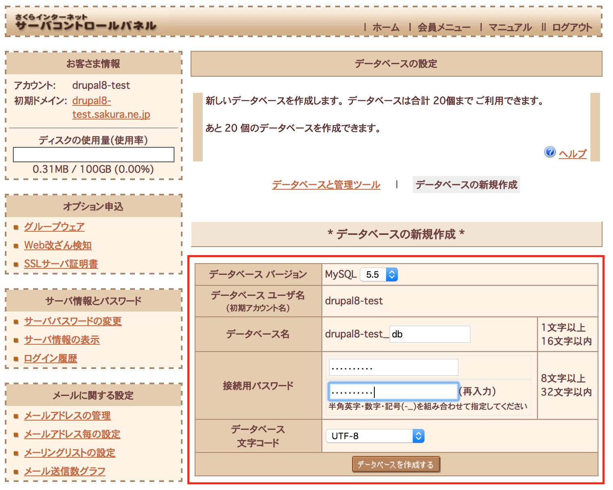Click the データベースを作成する button
613x490 pixels.
coord(396,465)
